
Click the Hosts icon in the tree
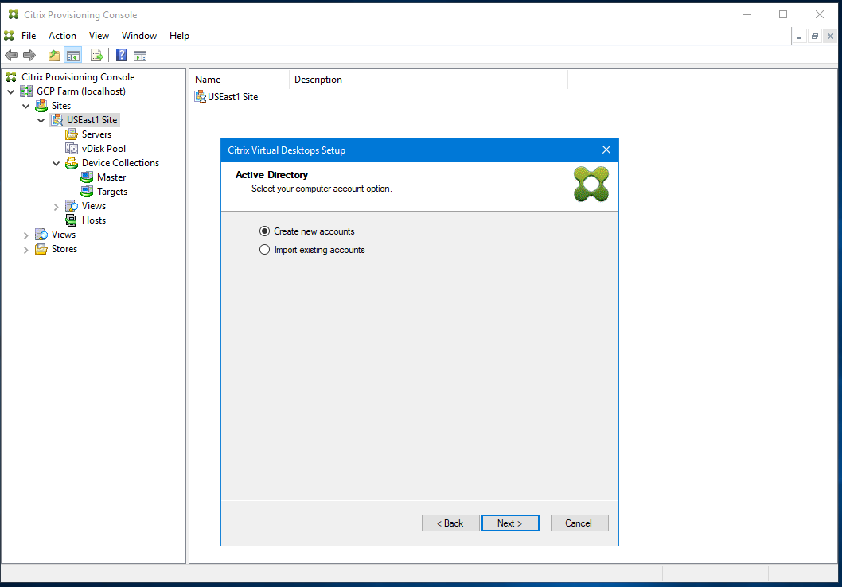71,220
